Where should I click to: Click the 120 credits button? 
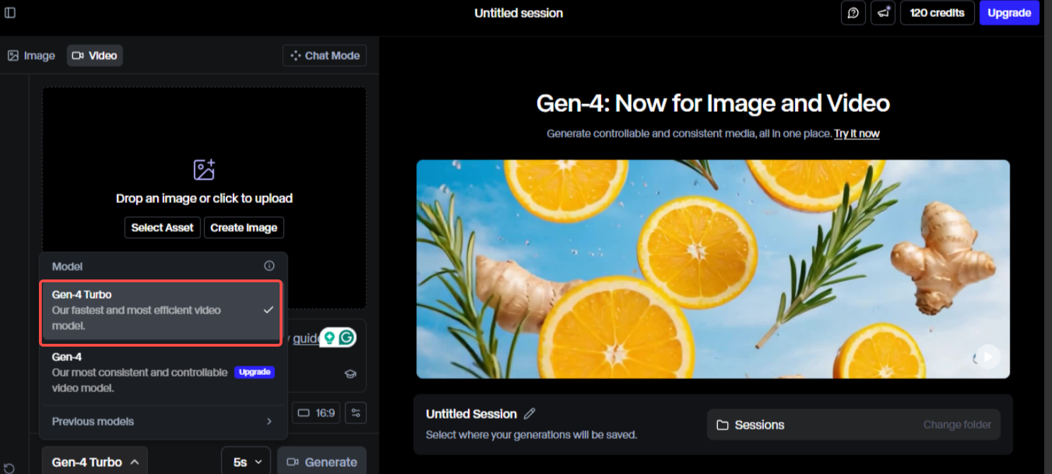coord(937,13)
